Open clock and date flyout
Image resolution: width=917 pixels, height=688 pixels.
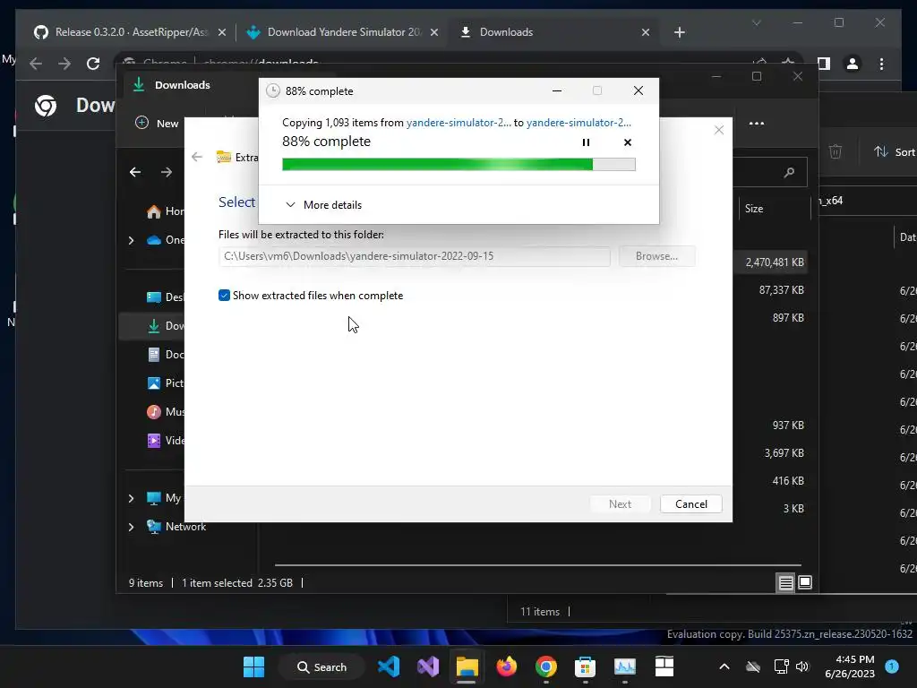850,666
